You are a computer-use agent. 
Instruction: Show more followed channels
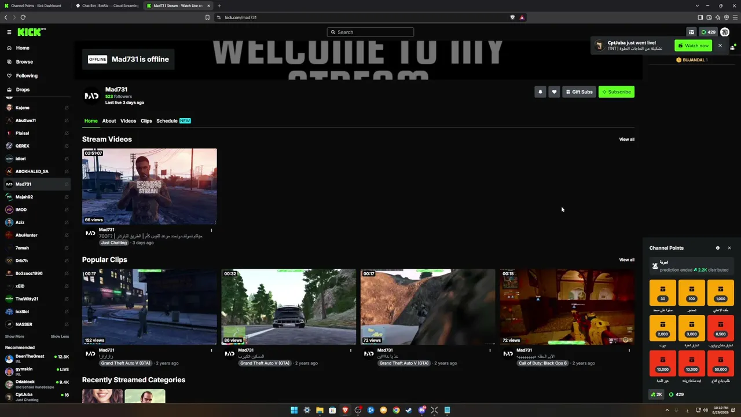[14, 336]
